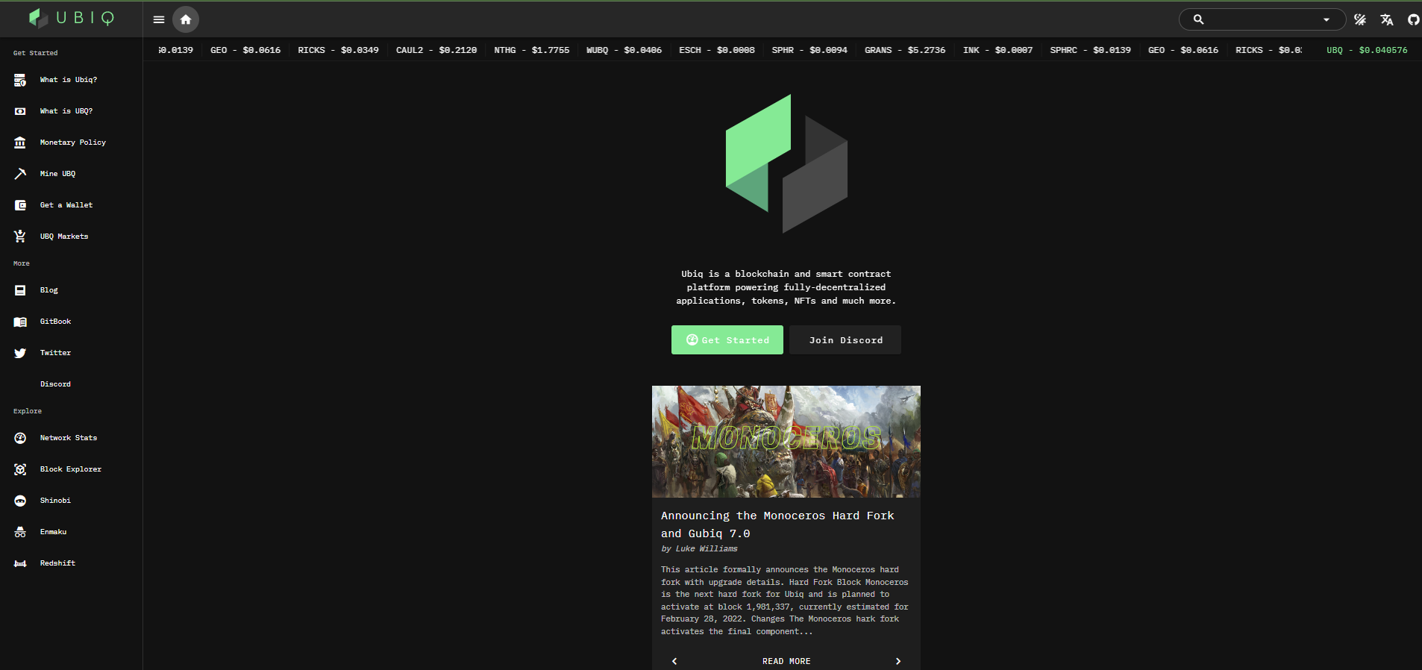Click the CAUL2 - $0.2120 ticker entry
Screen dimensions: 1422x670
tap(436, 51)
